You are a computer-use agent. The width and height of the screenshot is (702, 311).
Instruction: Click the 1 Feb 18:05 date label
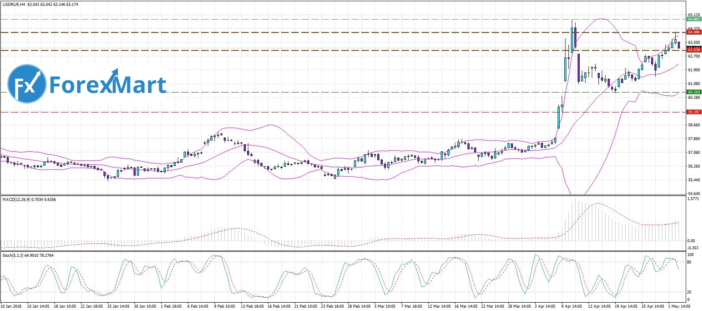pos(172,306)
